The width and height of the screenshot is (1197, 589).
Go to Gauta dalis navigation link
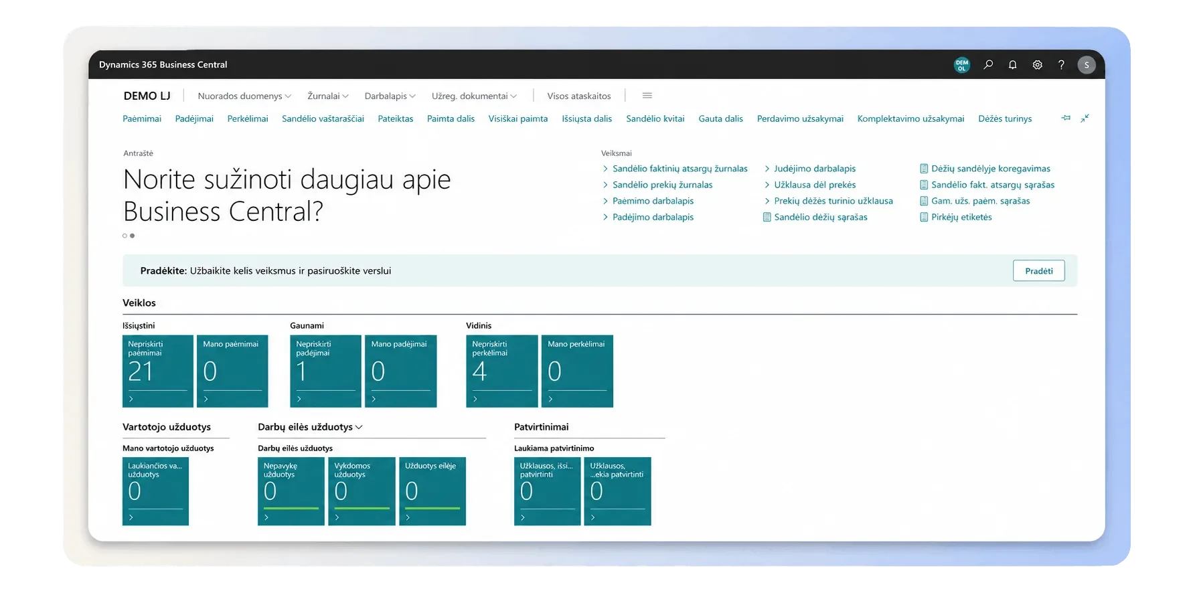coord(721,118)
